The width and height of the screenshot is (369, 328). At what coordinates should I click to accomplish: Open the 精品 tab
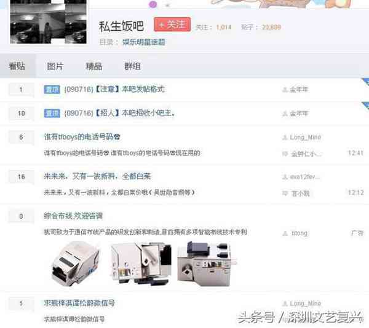(x=93, y=66)
